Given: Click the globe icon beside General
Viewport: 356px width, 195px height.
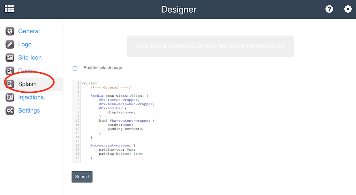Looking at the screenshot, I should (x=10, y=31).
